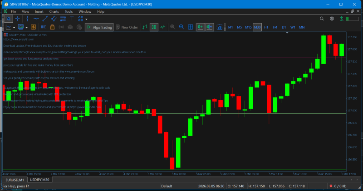Click the 5 Mar 03:00 time label
Screen dimensions: 363x191
(179, 174)
